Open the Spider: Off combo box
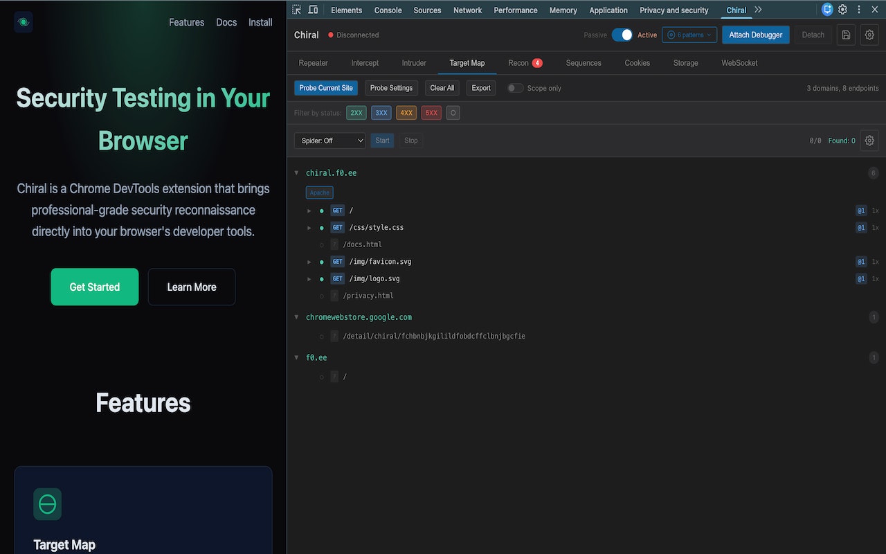Screen dimensions: 886x554 (x=329, y=141)
